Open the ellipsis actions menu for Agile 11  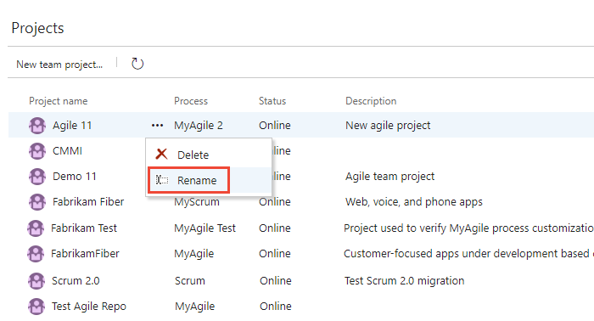(157, 126)
